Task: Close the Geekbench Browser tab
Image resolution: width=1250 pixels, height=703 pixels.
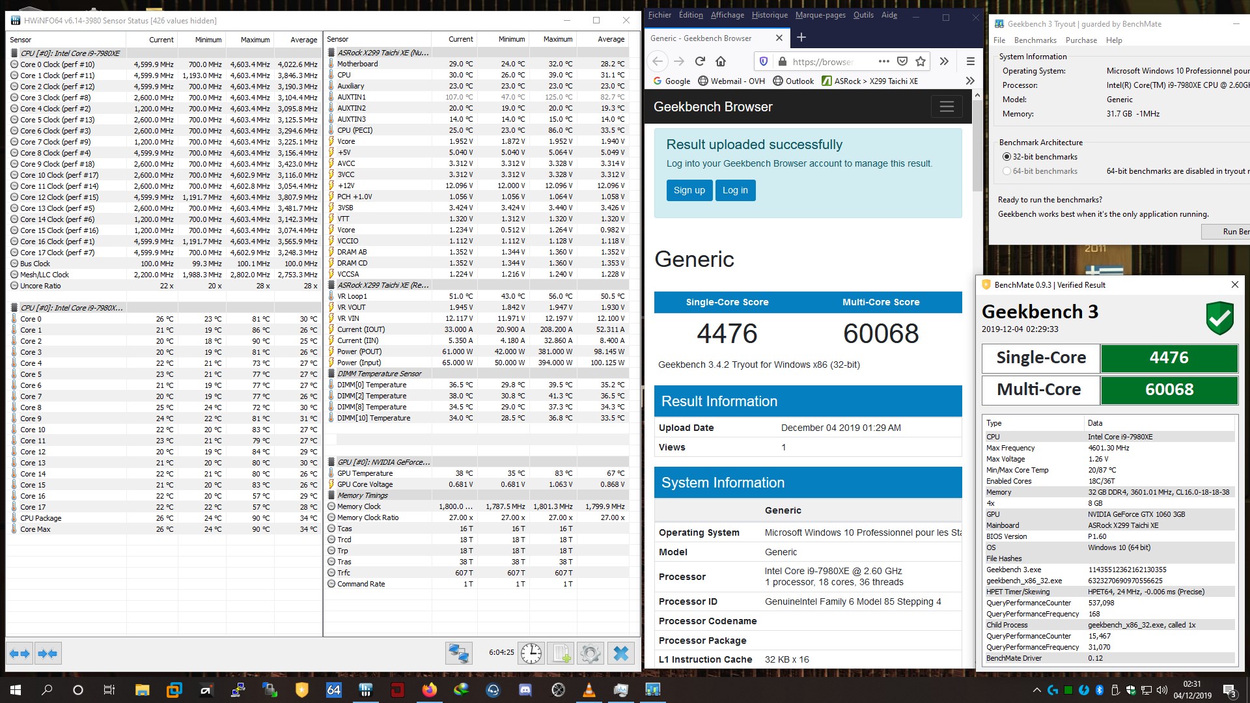Action: pos(779,38)
